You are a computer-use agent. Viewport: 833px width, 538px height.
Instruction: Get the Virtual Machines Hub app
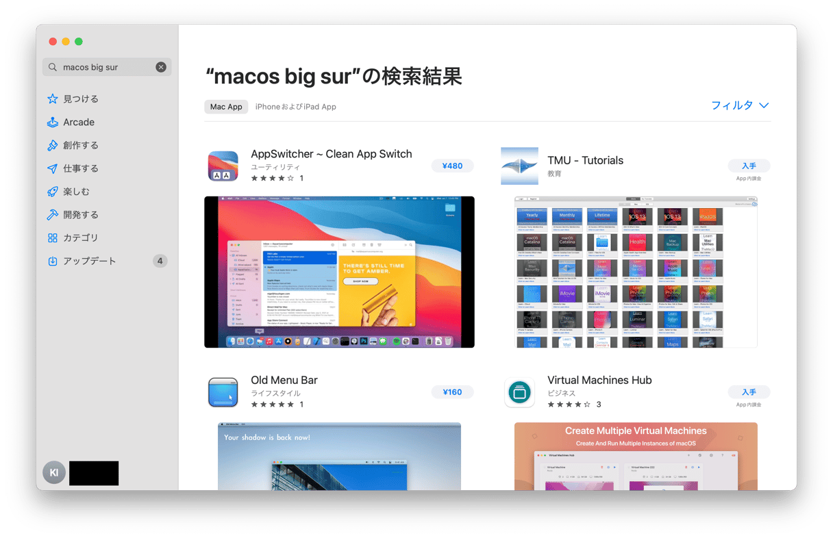pyautogui.click(x=749, y=392)
